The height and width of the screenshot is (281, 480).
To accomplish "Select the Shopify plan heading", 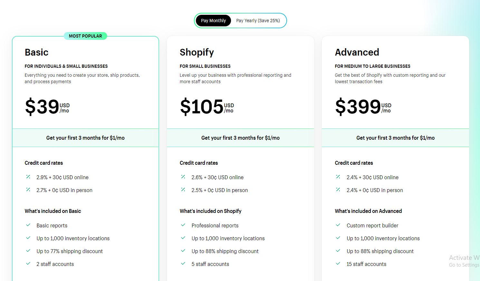I will pyautogui.click(x=197, y=52).
